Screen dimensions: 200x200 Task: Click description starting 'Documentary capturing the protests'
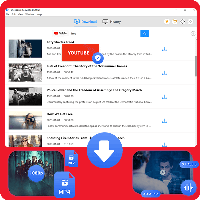tap(99, 102)
